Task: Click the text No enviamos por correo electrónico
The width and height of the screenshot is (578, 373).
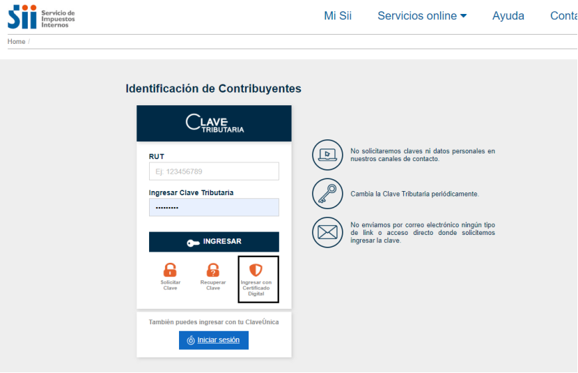Action: click(x=423, y=233)
